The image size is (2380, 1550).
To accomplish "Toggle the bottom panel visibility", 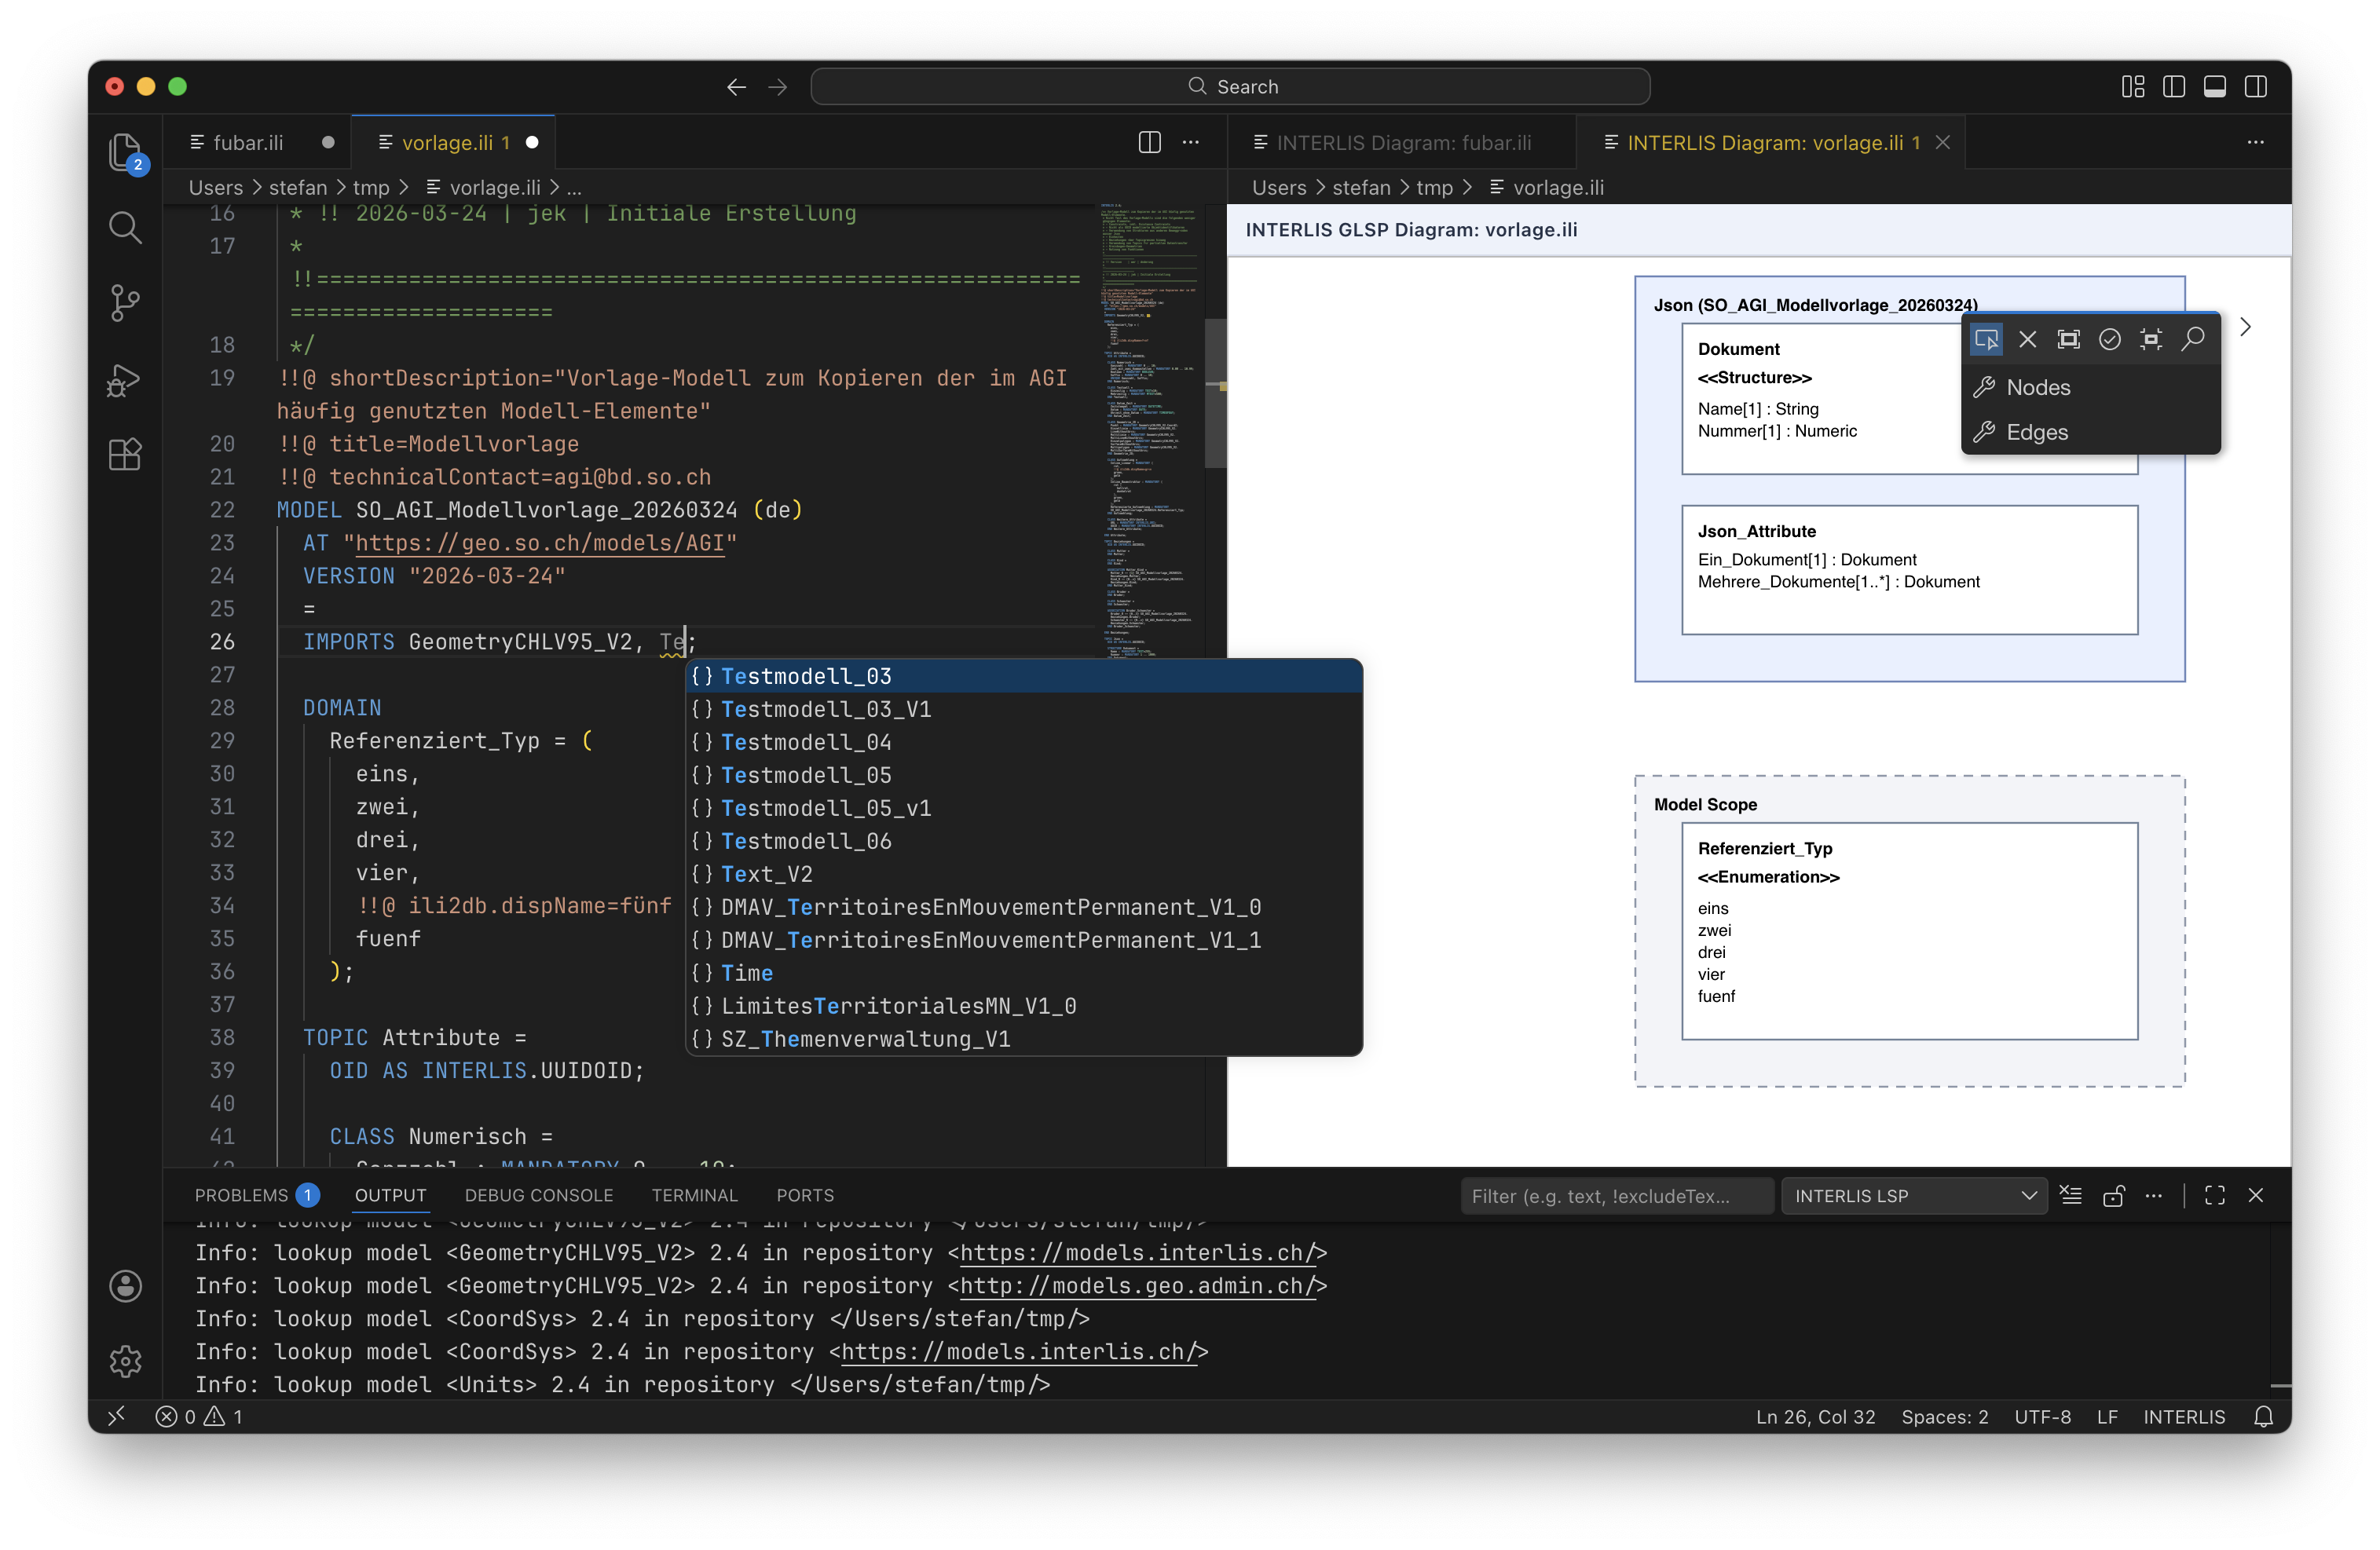I will [x=2214, y=87].
